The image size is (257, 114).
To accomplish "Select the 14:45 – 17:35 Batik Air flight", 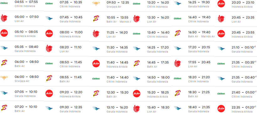I will coord(151,64).
